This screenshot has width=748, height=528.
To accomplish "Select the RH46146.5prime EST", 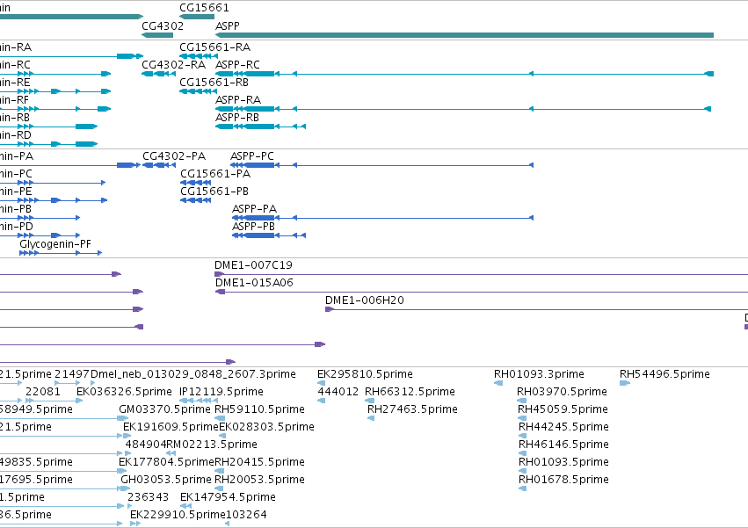I will pos(522,453).
